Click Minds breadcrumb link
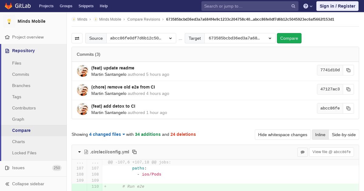 (82, 19)
